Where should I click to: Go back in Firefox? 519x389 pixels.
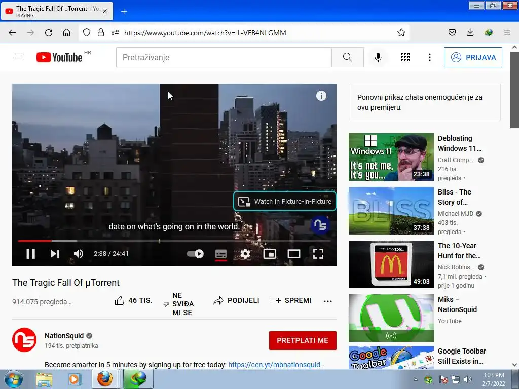point(12,32)
